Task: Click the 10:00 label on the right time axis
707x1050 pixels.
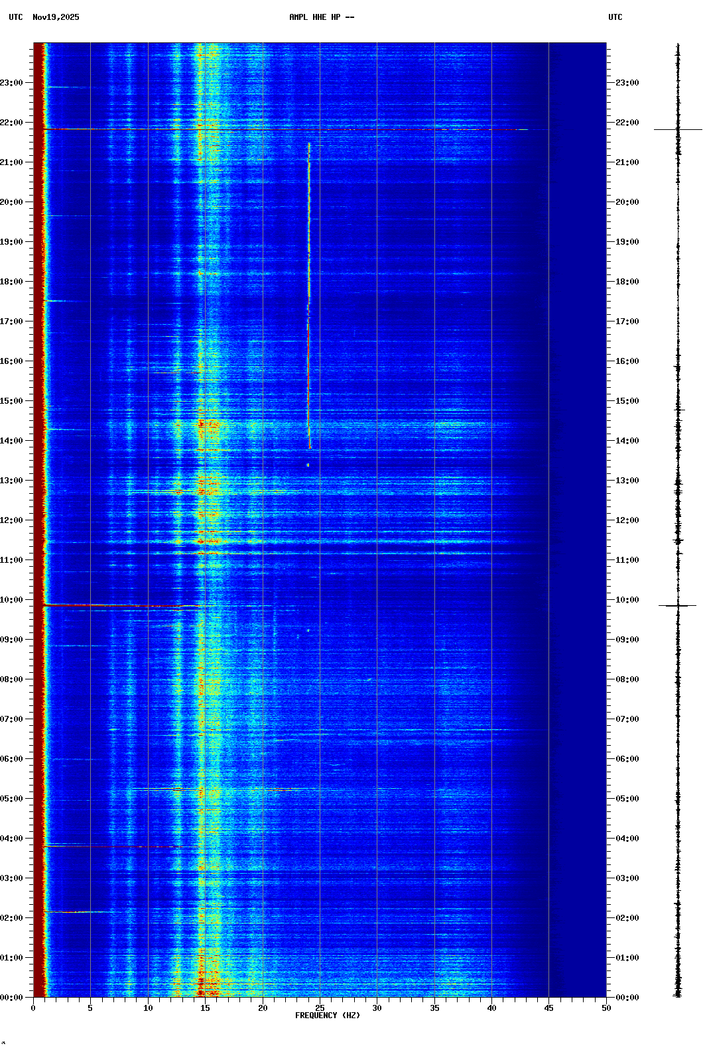Action: click(627, 600)
